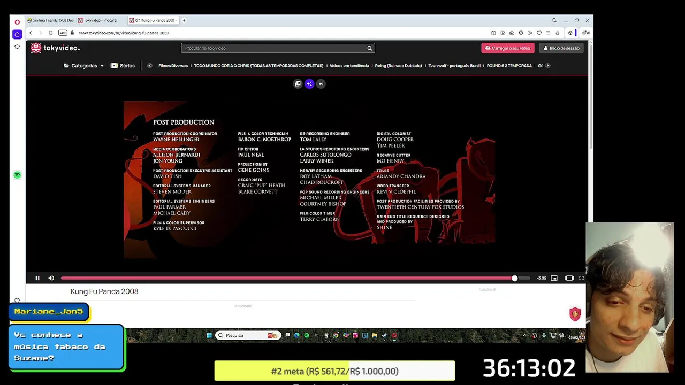Click the red shield badge beside page
685x385 pixels.
click(575, 314)
